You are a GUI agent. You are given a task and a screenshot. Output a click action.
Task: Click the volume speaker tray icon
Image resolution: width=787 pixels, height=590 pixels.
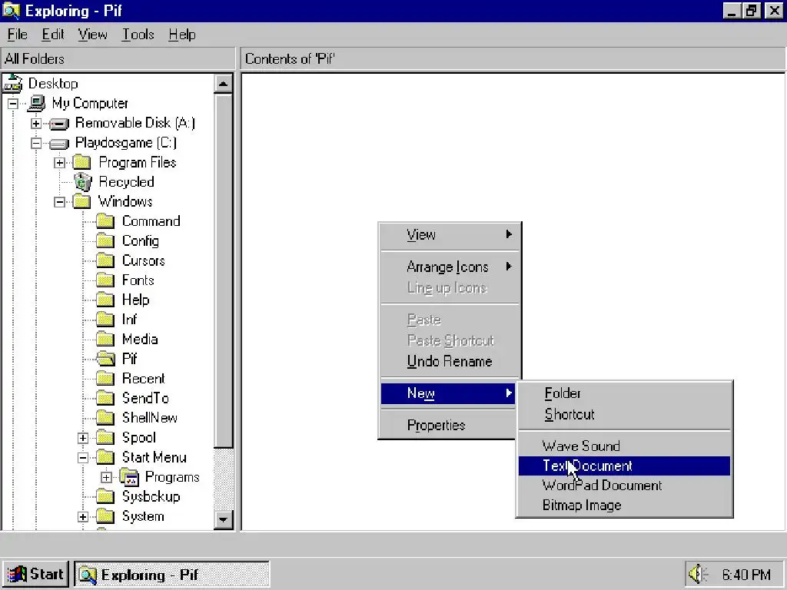pos(698,574)
